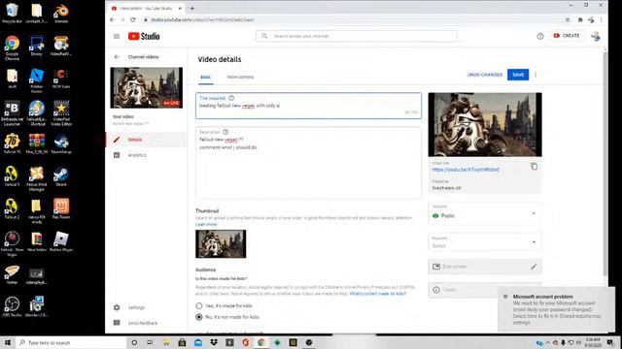Open the YouTube Studio hamburger menu
The width and height of the screenshot is (622, 349).
[x=117, y=36]
